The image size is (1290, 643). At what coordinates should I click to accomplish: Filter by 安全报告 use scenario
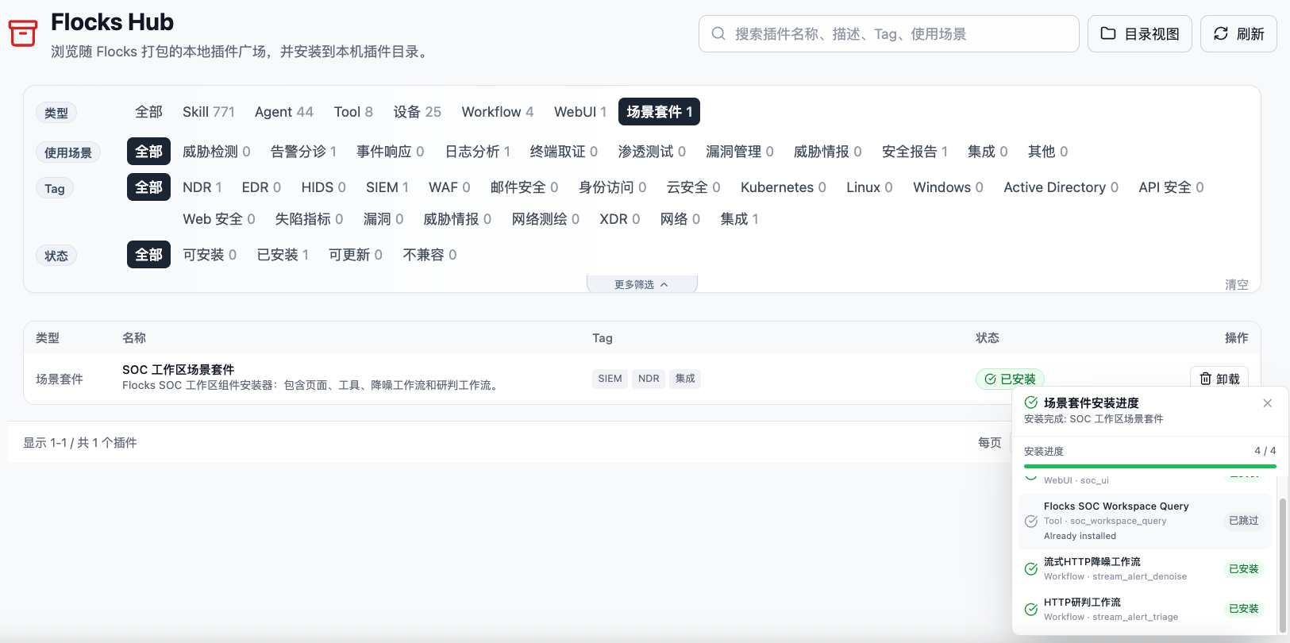(915, 152)
